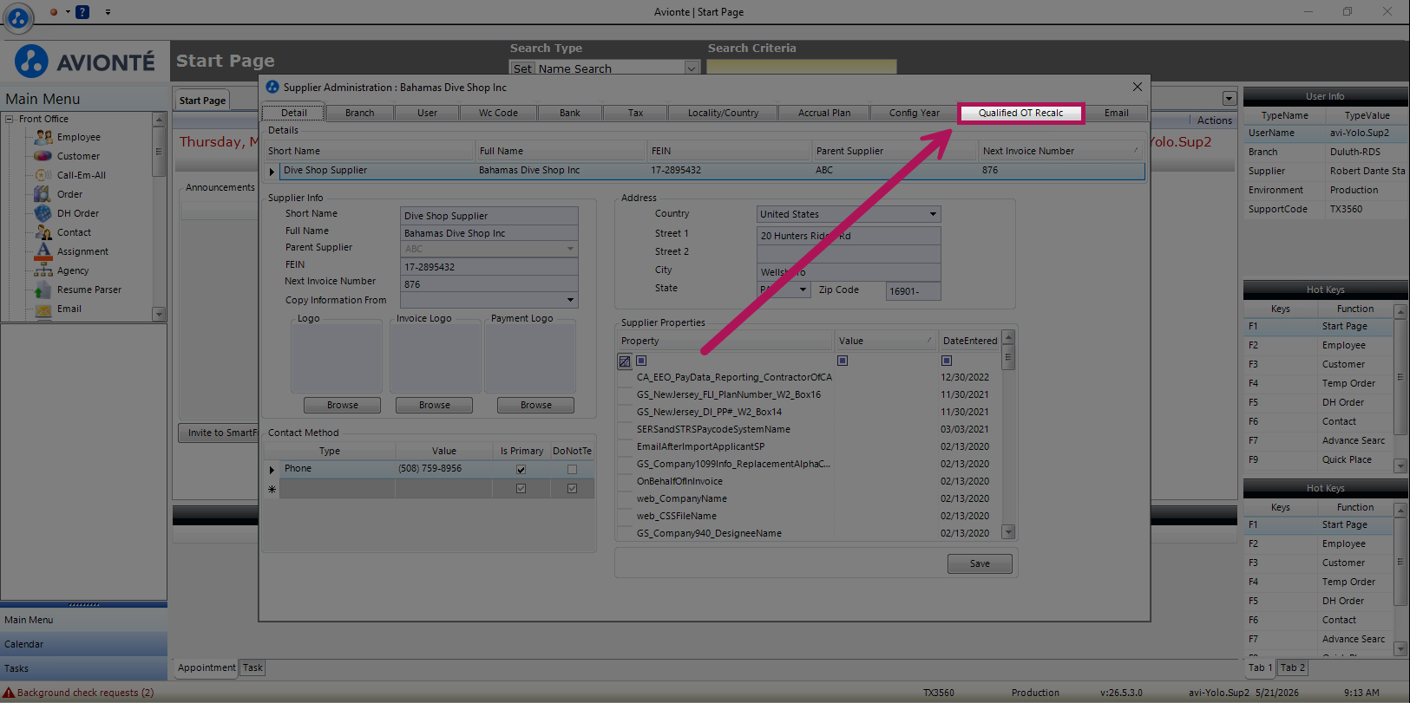Open the Calendar section in left pane
The height and width of the screenshot is (703, 1410).
(x=84, y=644)
